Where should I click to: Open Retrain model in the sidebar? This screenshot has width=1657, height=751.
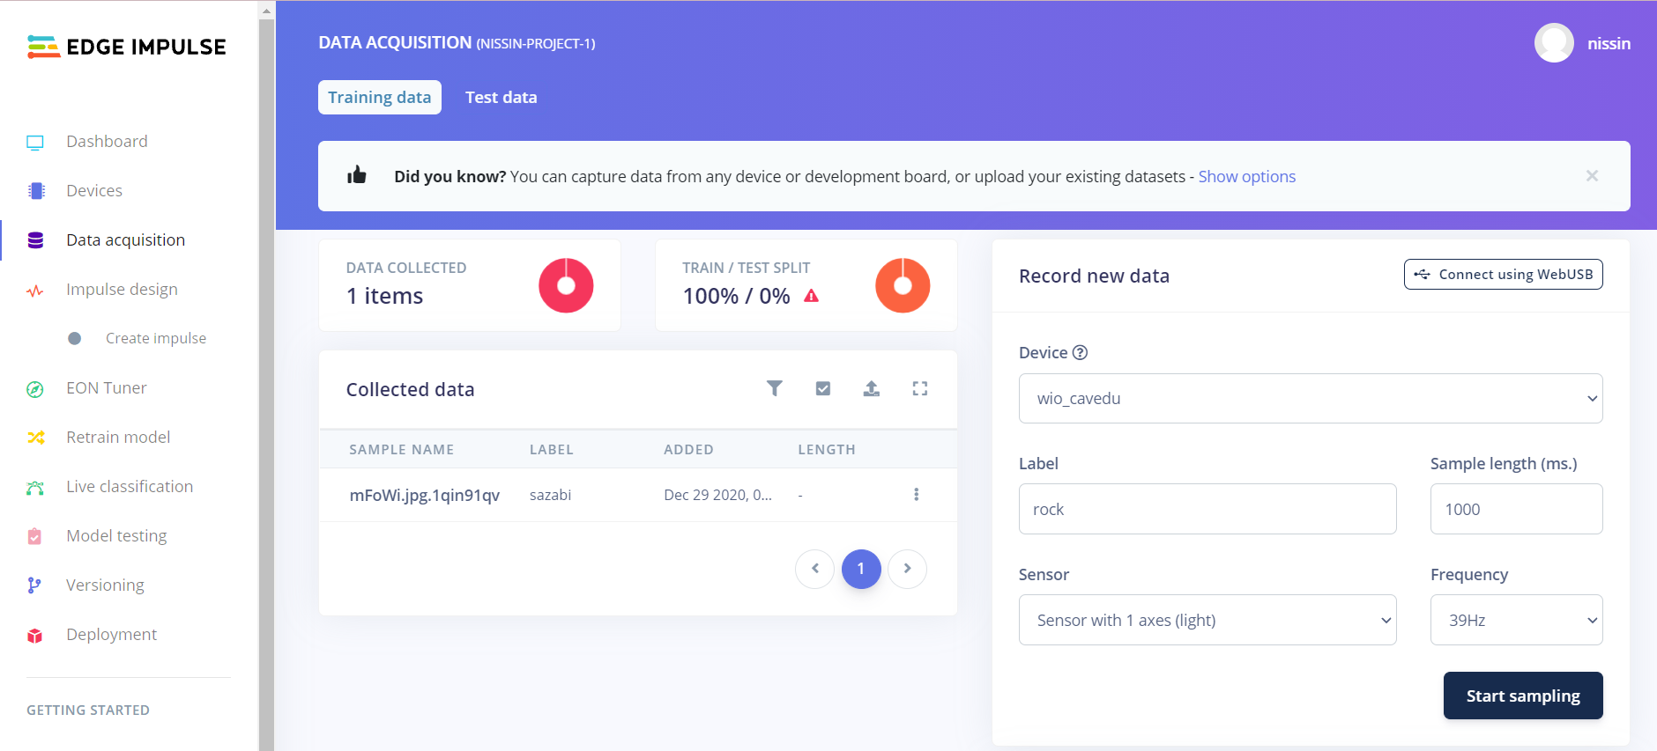click(x=118, y=438)
